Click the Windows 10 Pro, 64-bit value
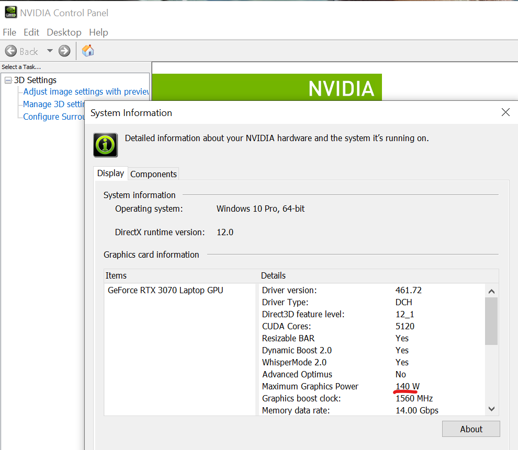 pos(261,209)
